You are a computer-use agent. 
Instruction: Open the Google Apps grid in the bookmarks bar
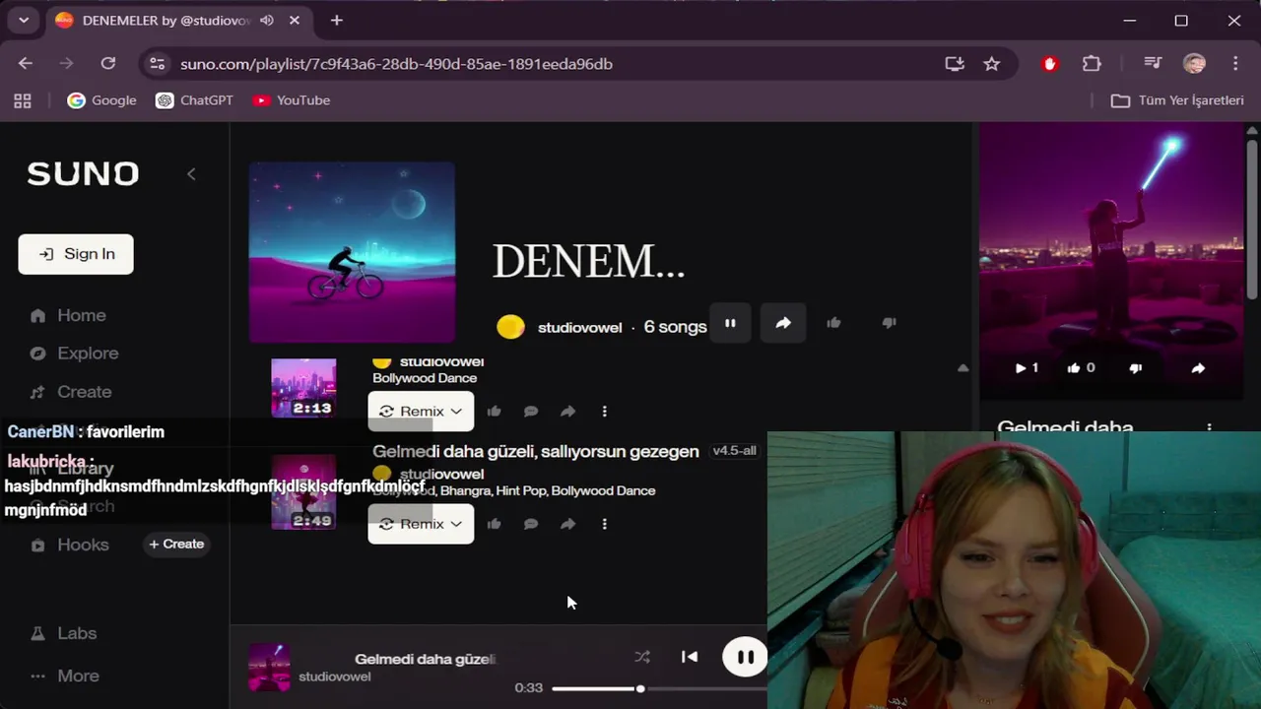pos(23,100)
